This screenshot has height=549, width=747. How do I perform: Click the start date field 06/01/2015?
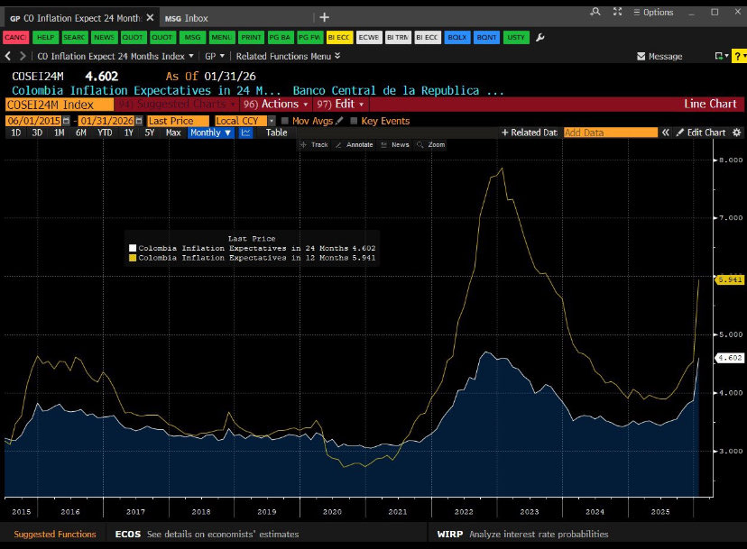click(33, 121)
